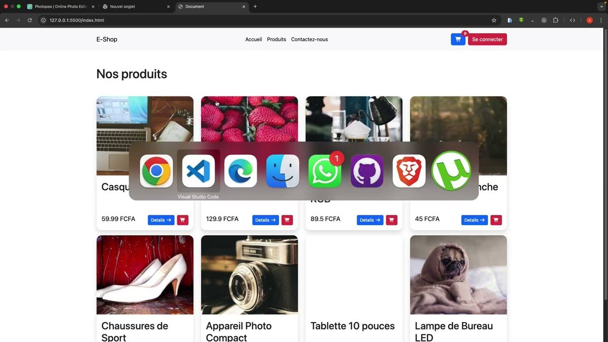The image size is (608, 342).
Task: Reload the current page
Action: 29,20
